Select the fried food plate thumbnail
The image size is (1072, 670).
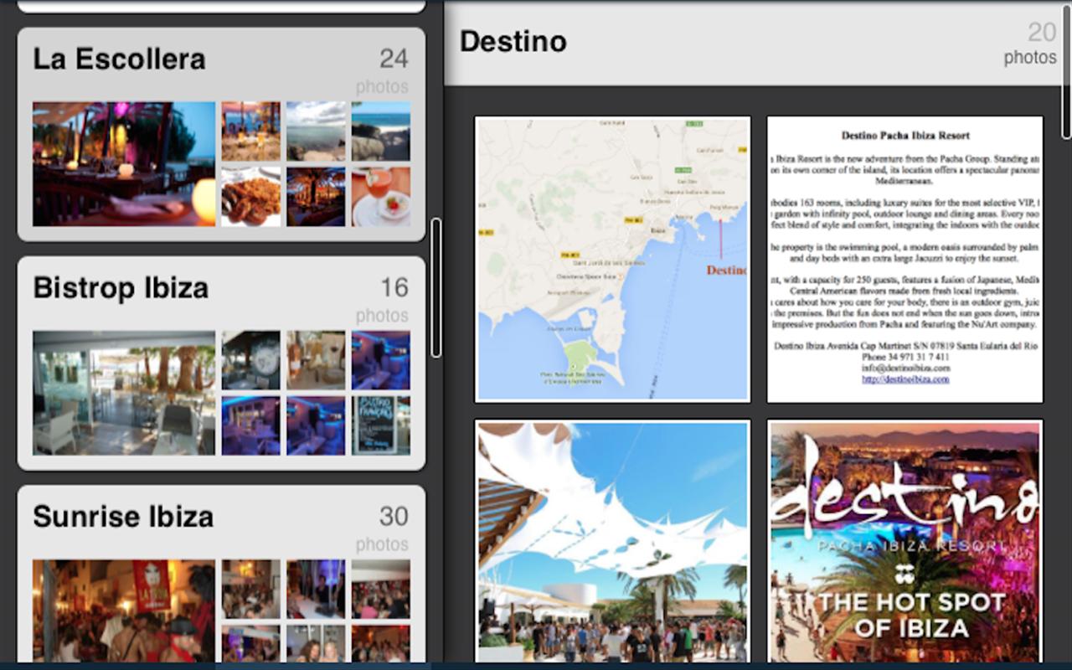click(250, 197)
